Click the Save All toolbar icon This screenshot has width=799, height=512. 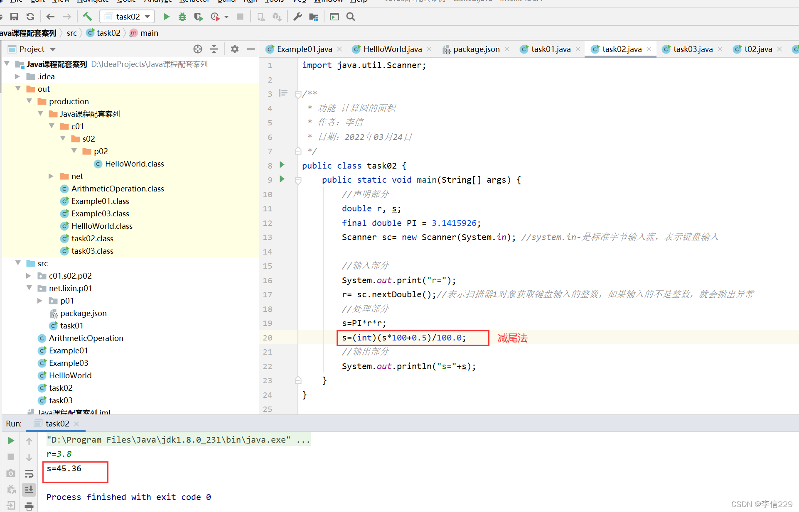pos(14,17)
